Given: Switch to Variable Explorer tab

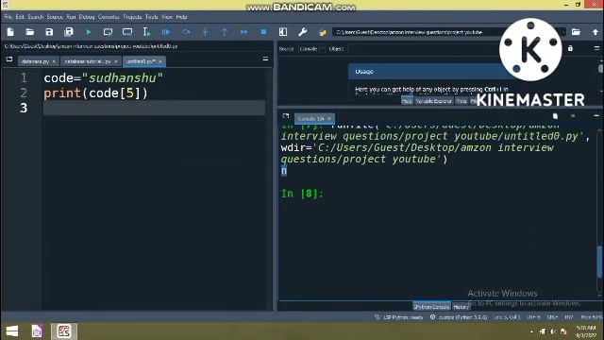Looking at the screenshot, I should (433, 101).
